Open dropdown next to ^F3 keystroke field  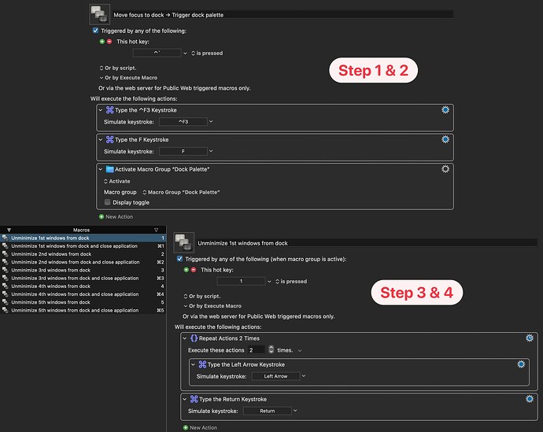[x=211, y=122]
